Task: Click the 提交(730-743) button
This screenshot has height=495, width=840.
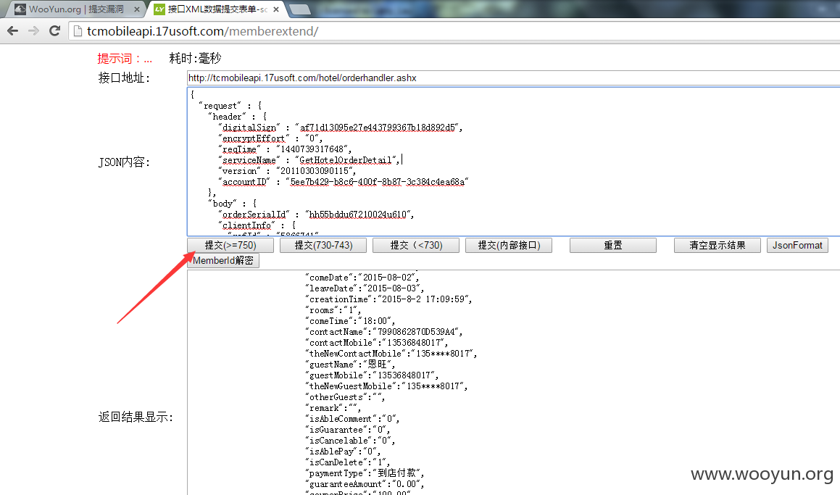Action: 323,246
